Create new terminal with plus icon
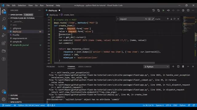Screen dimensions: 197x110 (x=173, y=67)
